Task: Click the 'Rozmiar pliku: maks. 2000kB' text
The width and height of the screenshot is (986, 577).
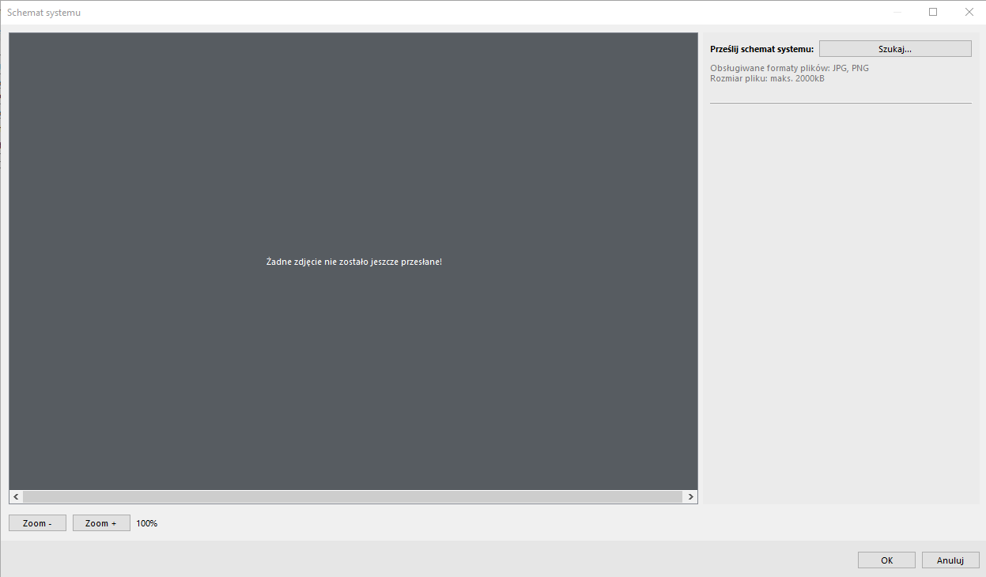Action: point(767,78)
